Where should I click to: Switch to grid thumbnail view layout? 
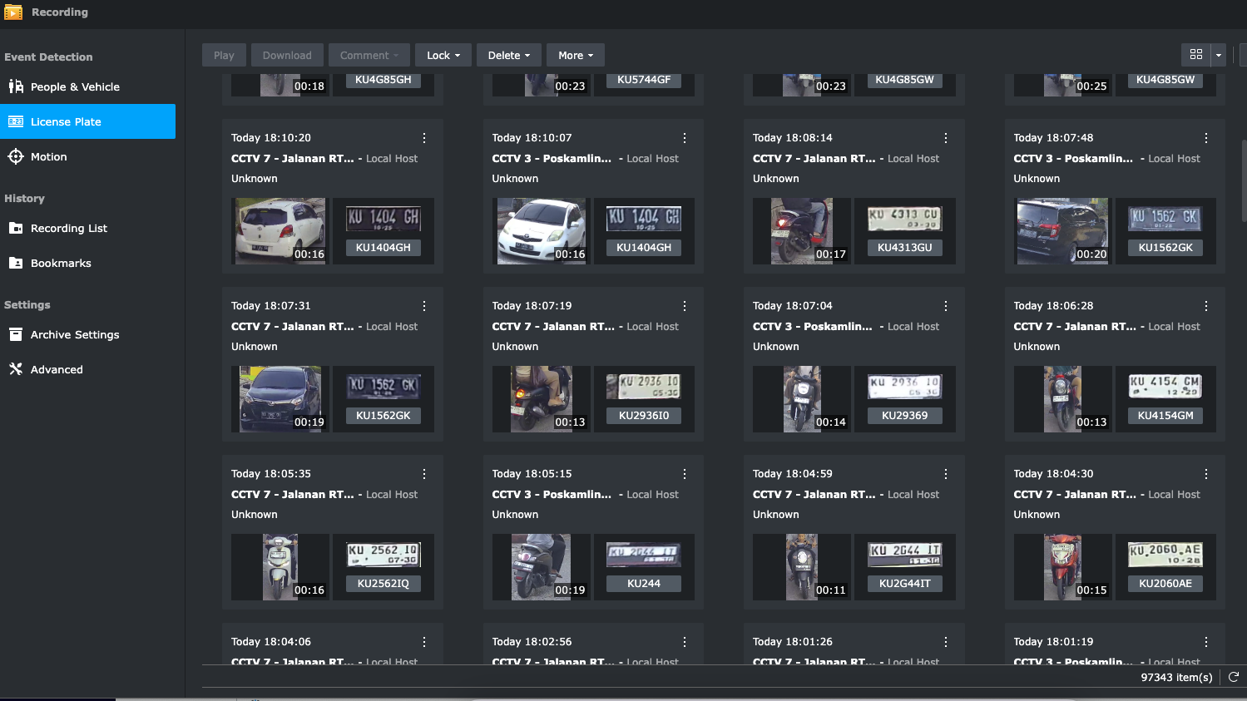pos(1196,55)
